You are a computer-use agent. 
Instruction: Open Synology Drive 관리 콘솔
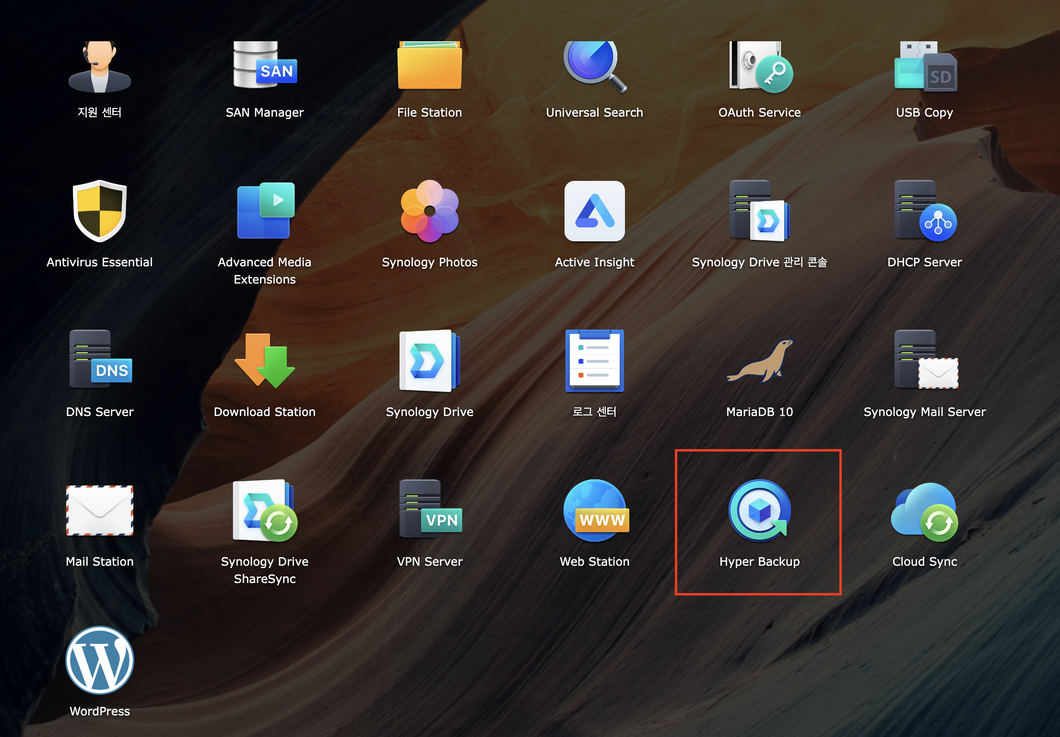pyautogui.click(x=759, y=211)
